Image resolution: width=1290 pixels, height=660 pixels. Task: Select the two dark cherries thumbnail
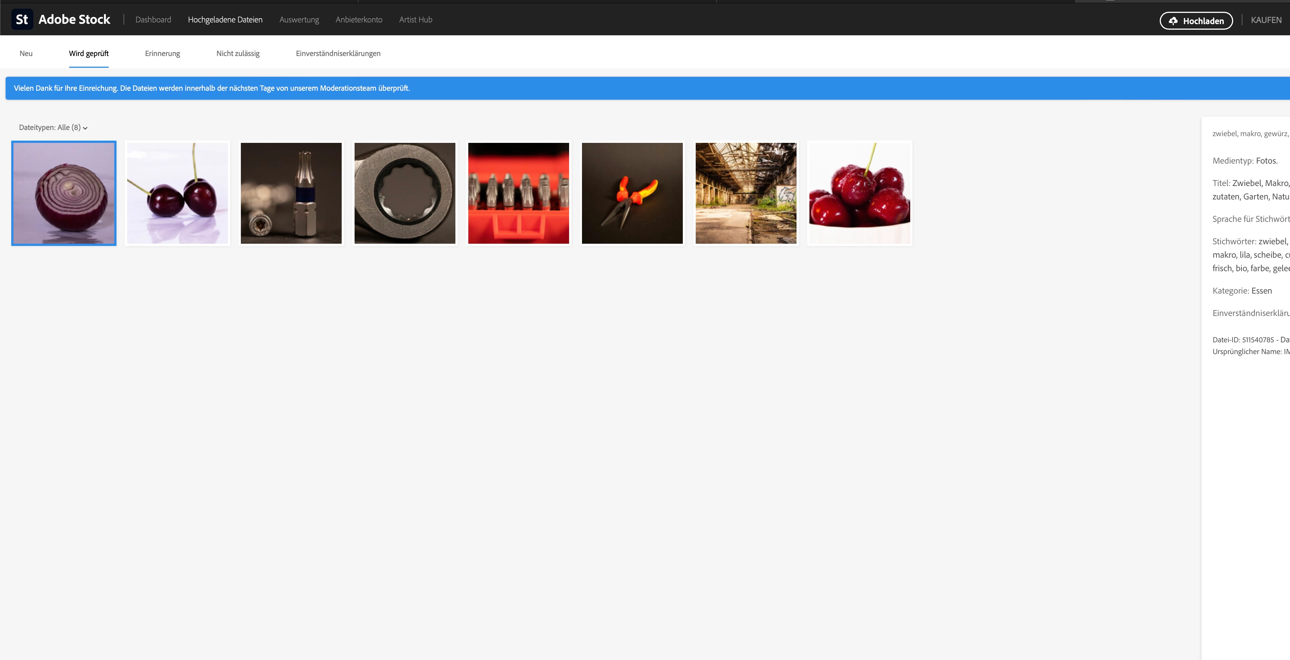[x=178, y=193]
